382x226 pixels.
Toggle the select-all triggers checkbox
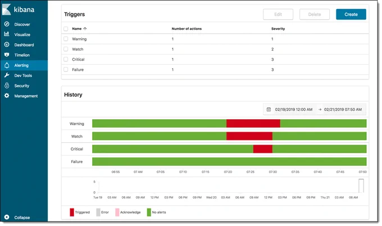coord(66,29)
